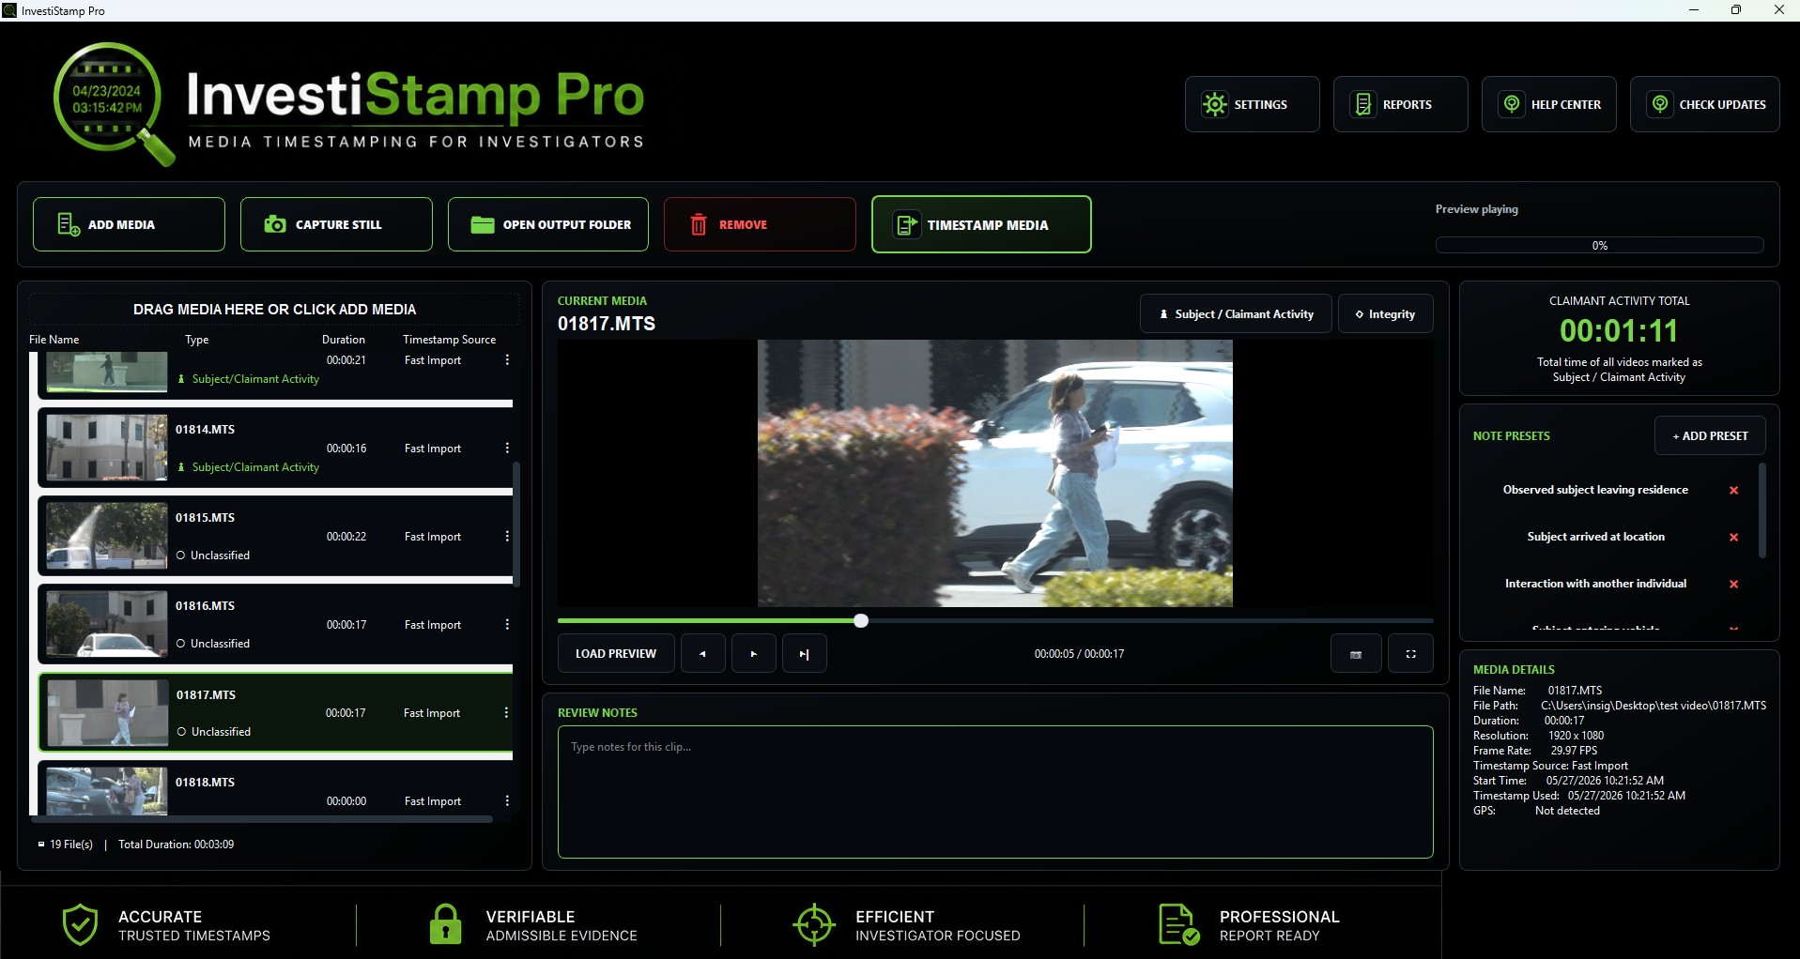Select the 01815.MTS thumbnail
The image size is (1800, 959).
click(x=107, y=536)
